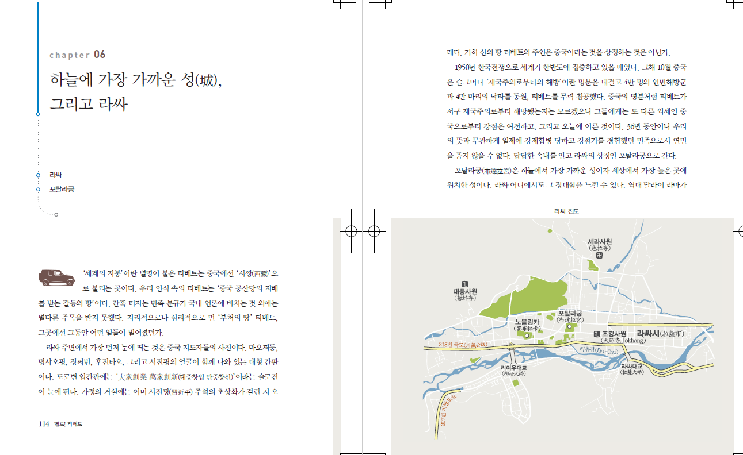
Task: Click the blue vertical bar beside the chapter title
Action: pos(38,57)
